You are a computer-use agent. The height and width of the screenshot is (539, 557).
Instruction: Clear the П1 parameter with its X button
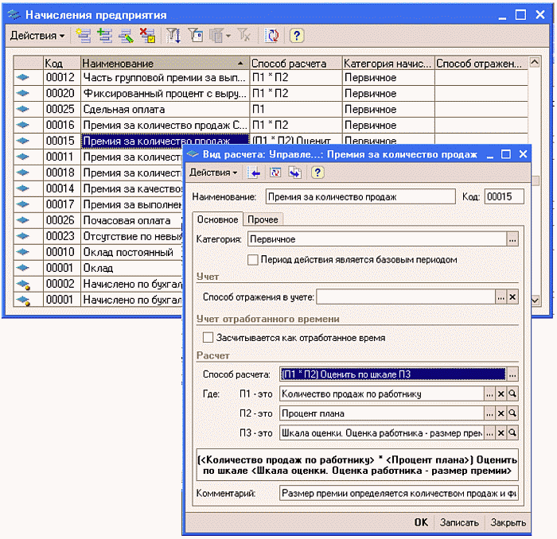tap(501, 394)
